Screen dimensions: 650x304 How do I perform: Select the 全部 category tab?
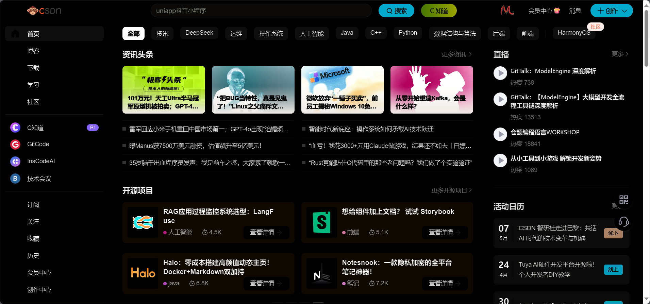133,33
